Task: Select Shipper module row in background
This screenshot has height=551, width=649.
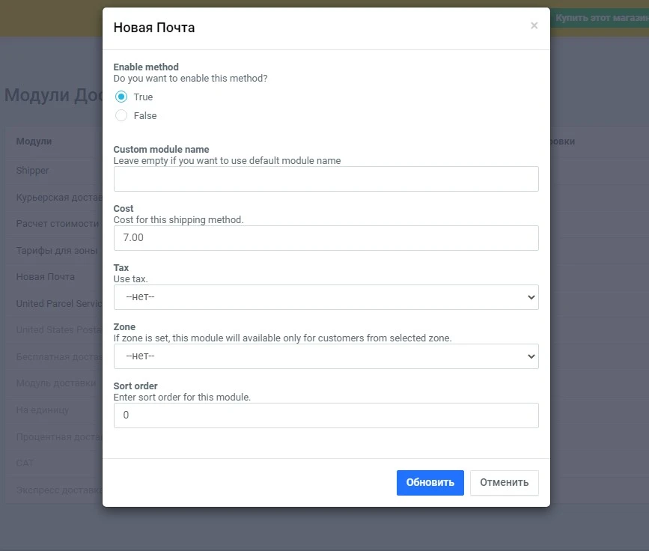Action: (33, 170)
